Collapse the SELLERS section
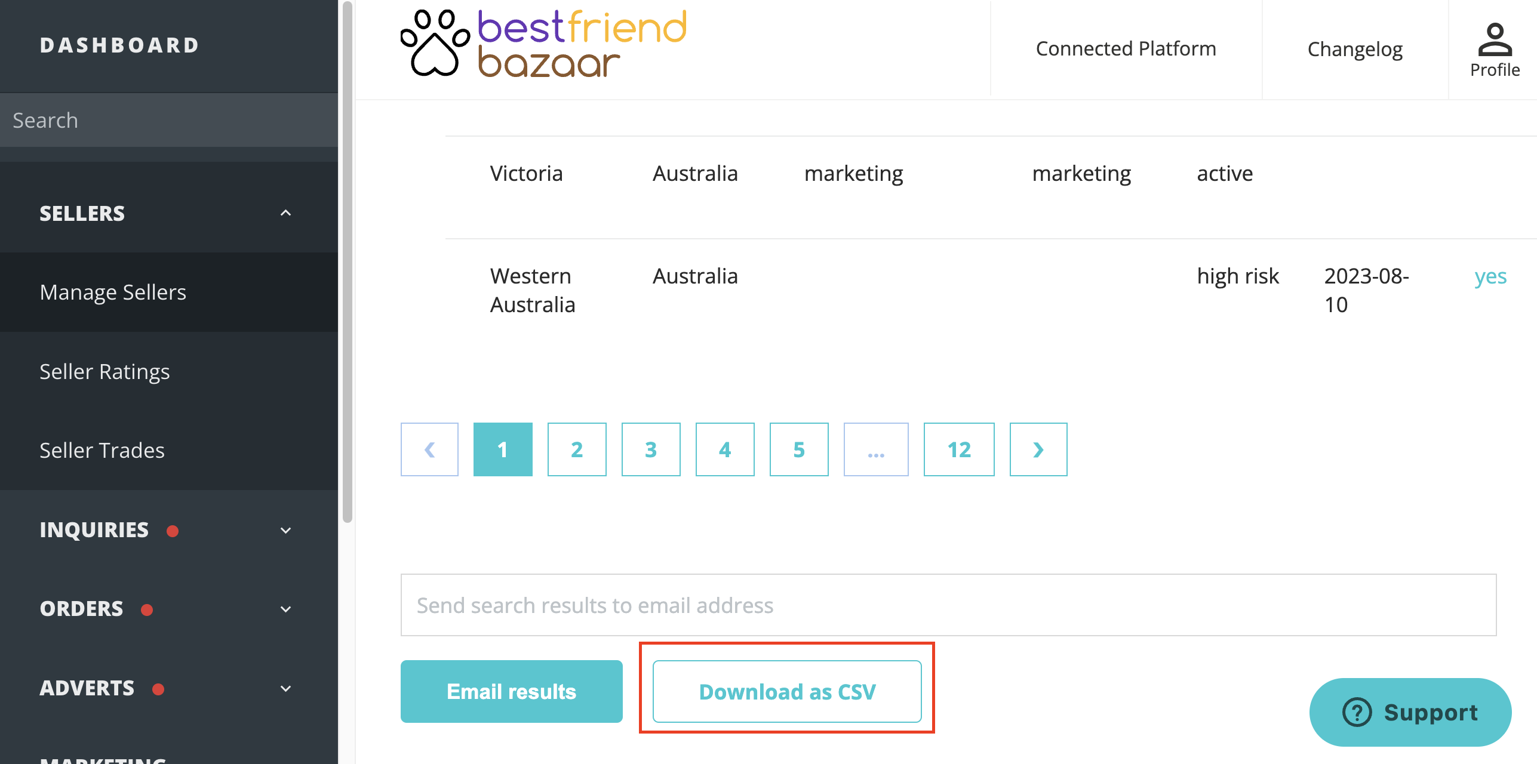This screenshot has height=764, width=1537. pos(286,213)
